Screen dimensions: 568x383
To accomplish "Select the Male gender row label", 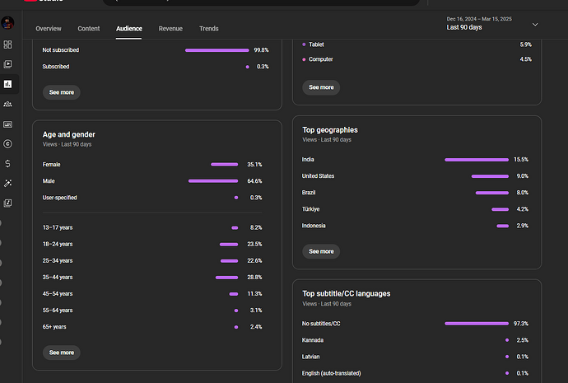I will coord(49,181).
